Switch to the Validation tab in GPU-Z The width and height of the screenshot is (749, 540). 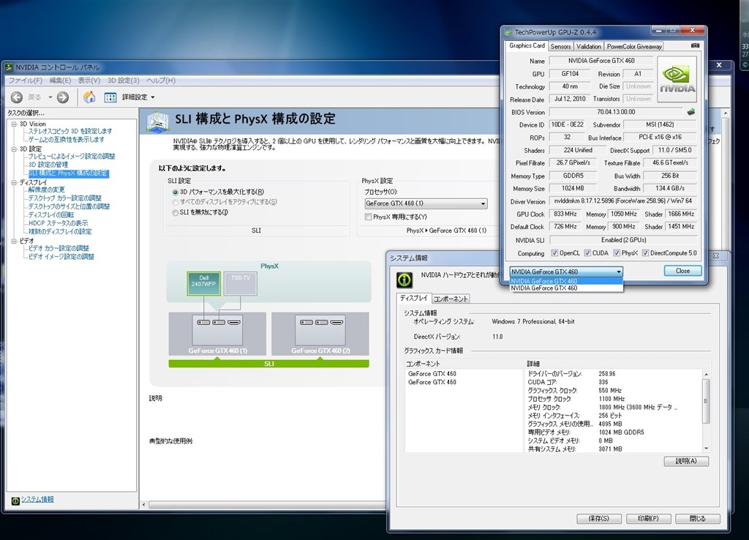point(589,46)
